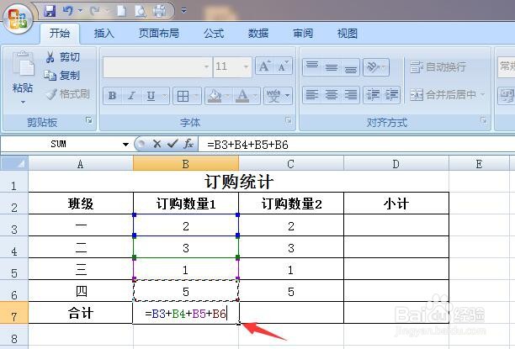515x349 pixels.
Task: Open the 页面布局 tab
Action: pyautogui.click(x=159, y=33)
